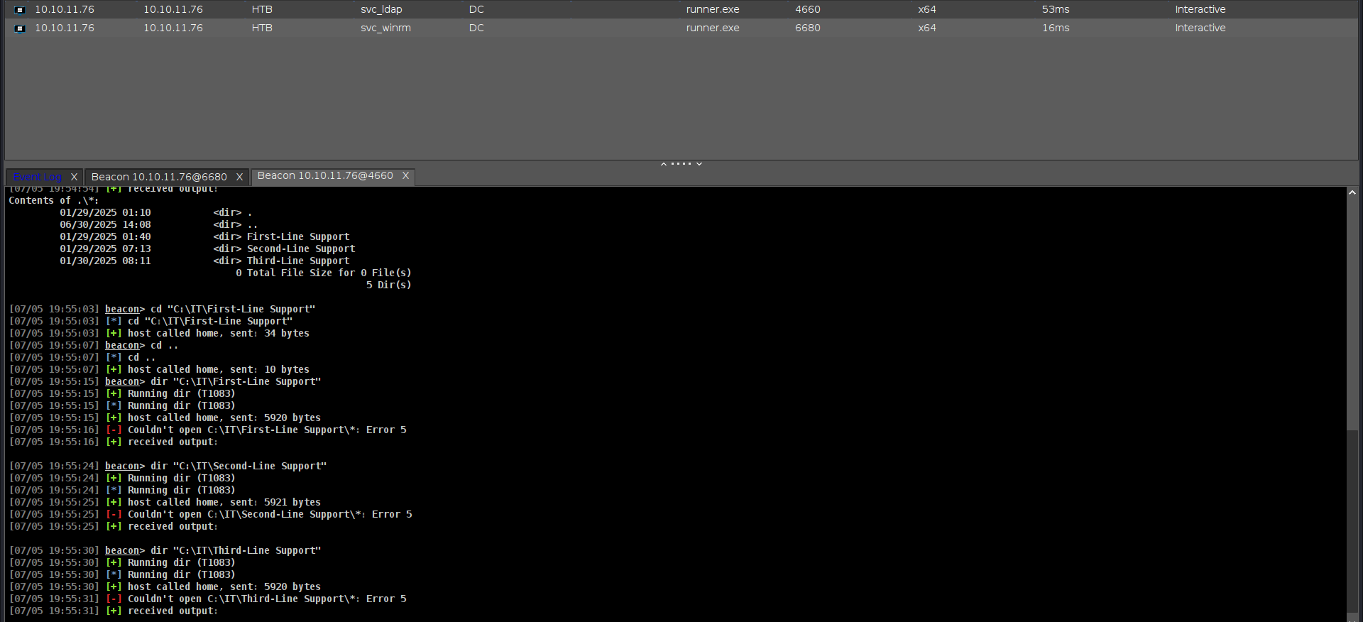1363x622 pixels.
Task: Open the Beacon 10.10.11.76@6680 tab
Action: [x=159, y=177]
